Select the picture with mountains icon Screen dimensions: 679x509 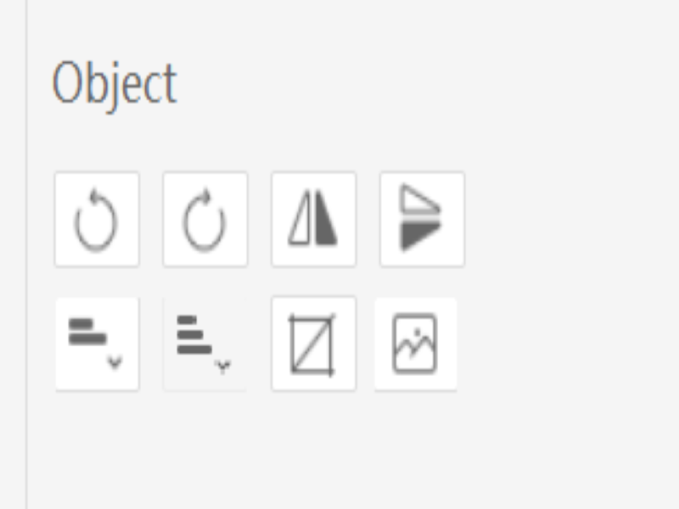tap(416, 344)
